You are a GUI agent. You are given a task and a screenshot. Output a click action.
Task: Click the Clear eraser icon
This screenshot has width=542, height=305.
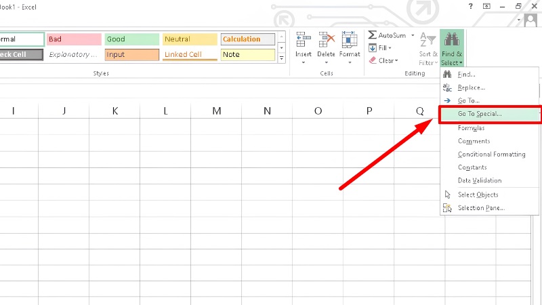[x=373, y=60]
